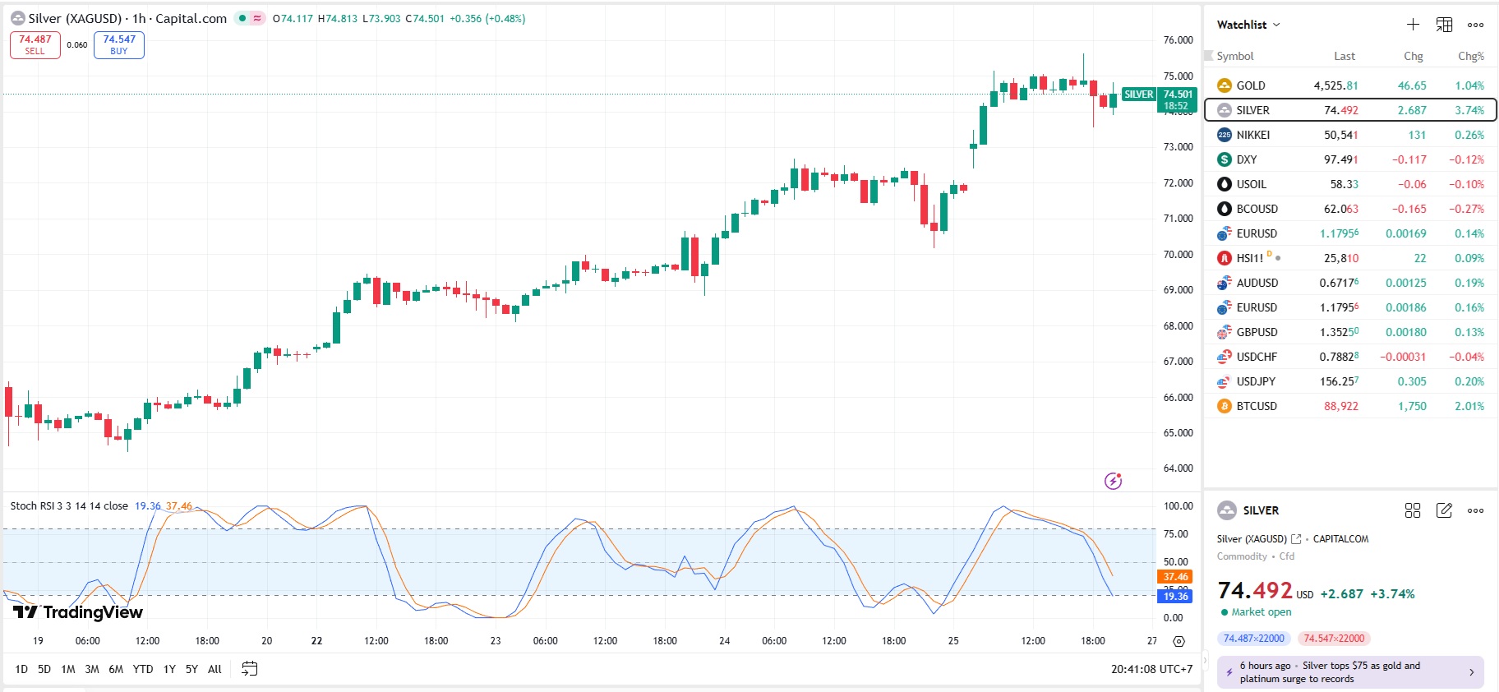Viewport: 1499px width, 692px height.
Task: Open chart settings hexagon icon near time axis
Action: click(x=1179, y=641)
